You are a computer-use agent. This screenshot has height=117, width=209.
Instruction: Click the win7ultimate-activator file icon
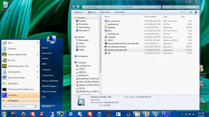click(106, 47)
